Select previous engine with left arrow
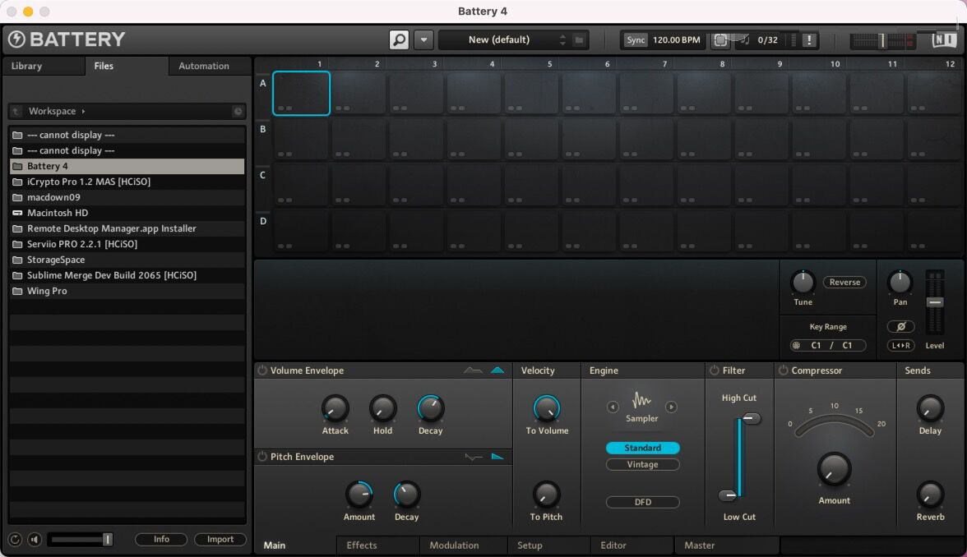 tap(613, 407)
